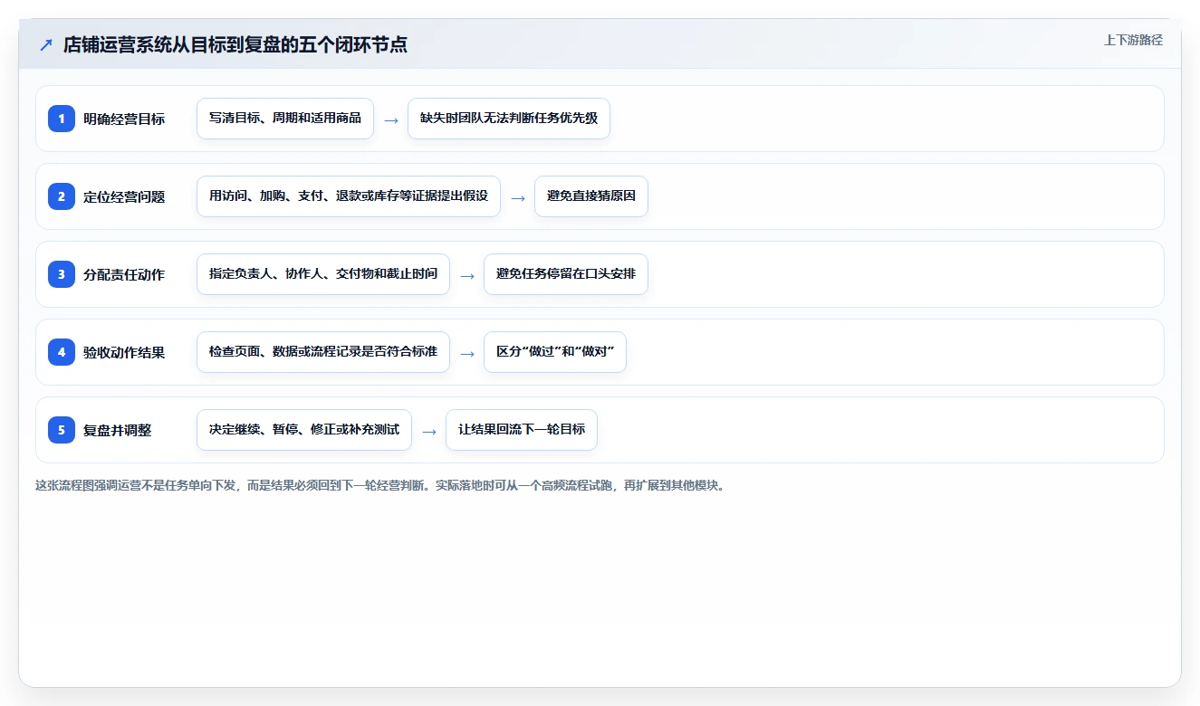This screenshot has width=1200, height=706.
Task: Click the step 2 number badge
Action: [62, 196]
